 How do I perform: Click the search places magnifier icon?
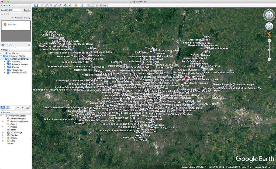pyautogui.click(x=3, y=107)
